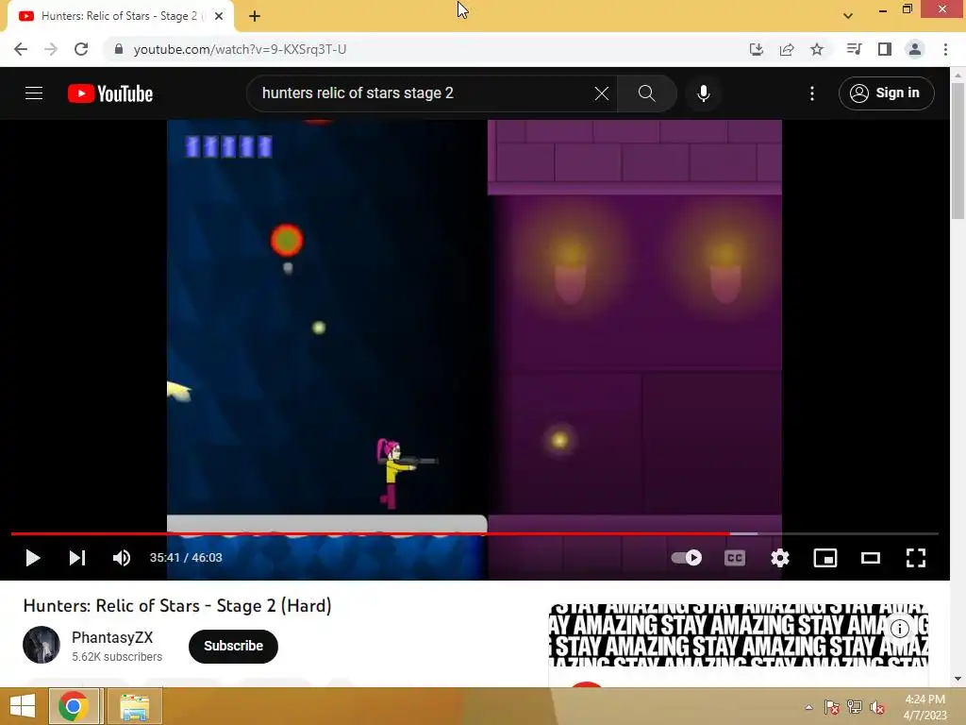
Task: Seek on the red video progress bar
Action: coord(475,534)
